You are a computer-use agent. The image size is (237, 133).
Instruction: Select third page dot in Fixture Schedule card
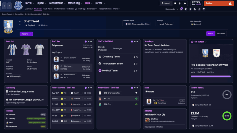click(x=91, y=88)
